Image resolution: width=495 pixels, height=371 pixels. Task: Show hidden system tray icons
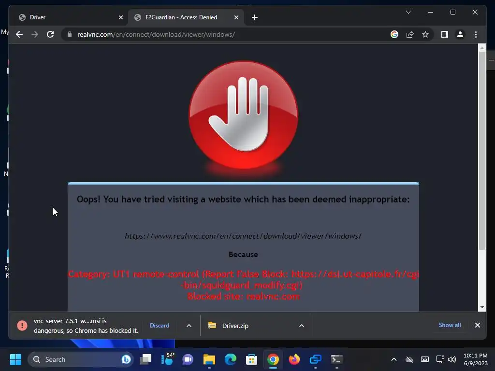pyautogui.click(x=393, y=359)
